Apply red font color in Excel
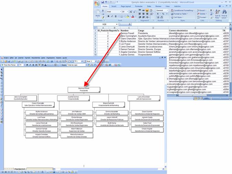The width and height of the screenshot is (232, 174). [133, 16]
